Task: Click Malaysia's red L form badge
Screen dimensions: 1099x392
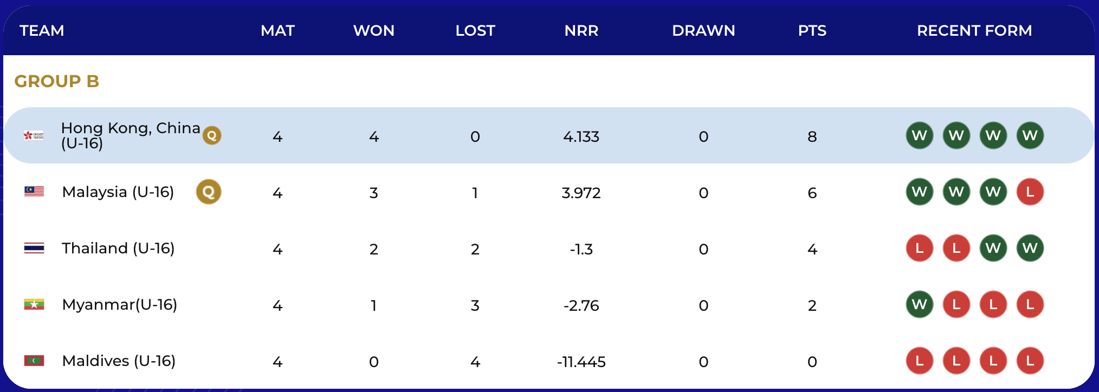Action: point(1030,192)
